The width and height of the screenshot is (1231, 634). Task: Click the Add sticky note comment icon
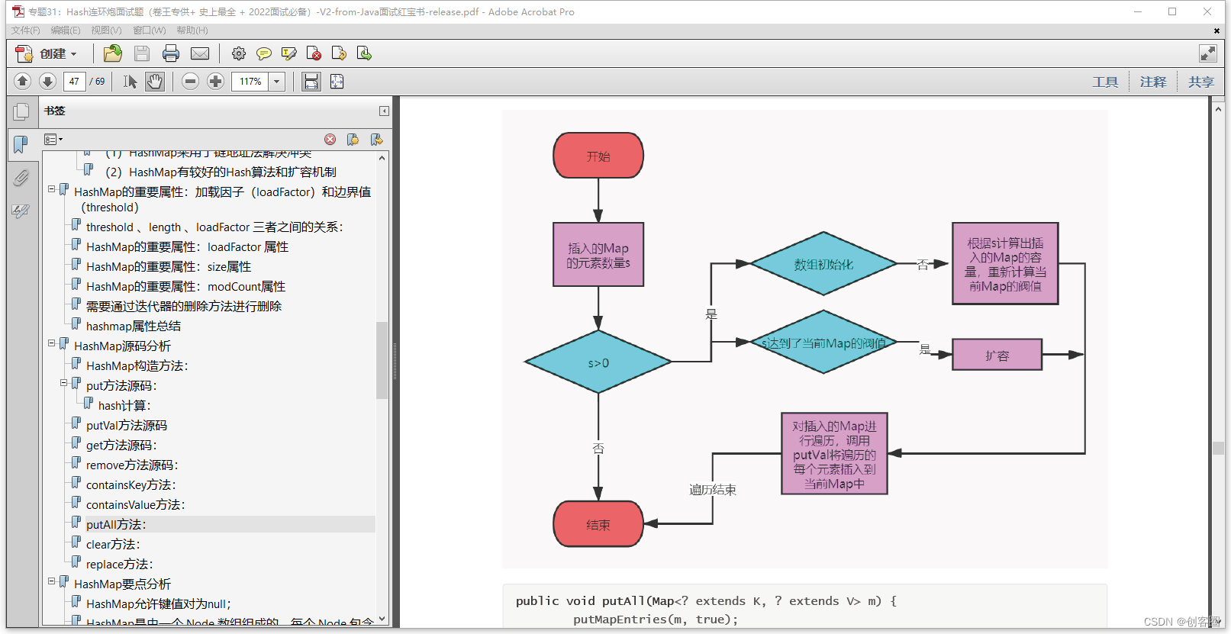click(x=264, y=53)
